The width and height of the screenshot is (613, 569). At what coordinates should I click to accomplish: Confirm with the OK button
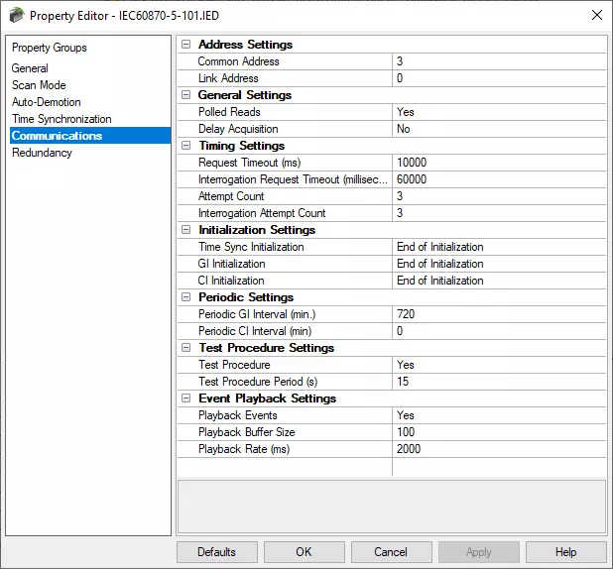(x=305, y=552)
